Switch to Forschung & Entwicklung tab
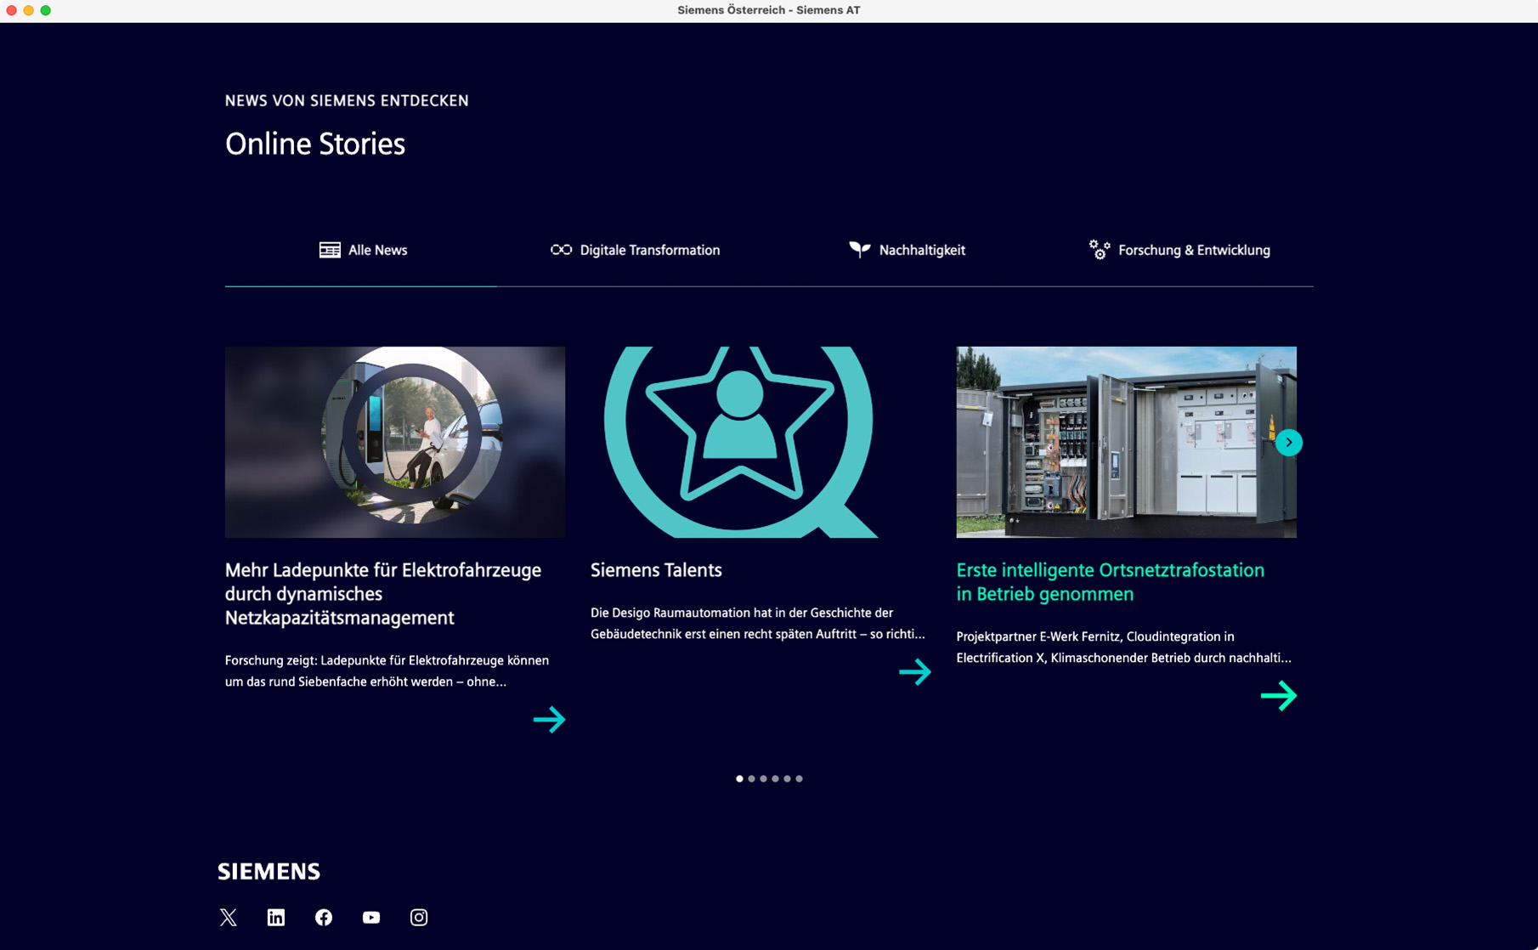 pos(1179,250)
